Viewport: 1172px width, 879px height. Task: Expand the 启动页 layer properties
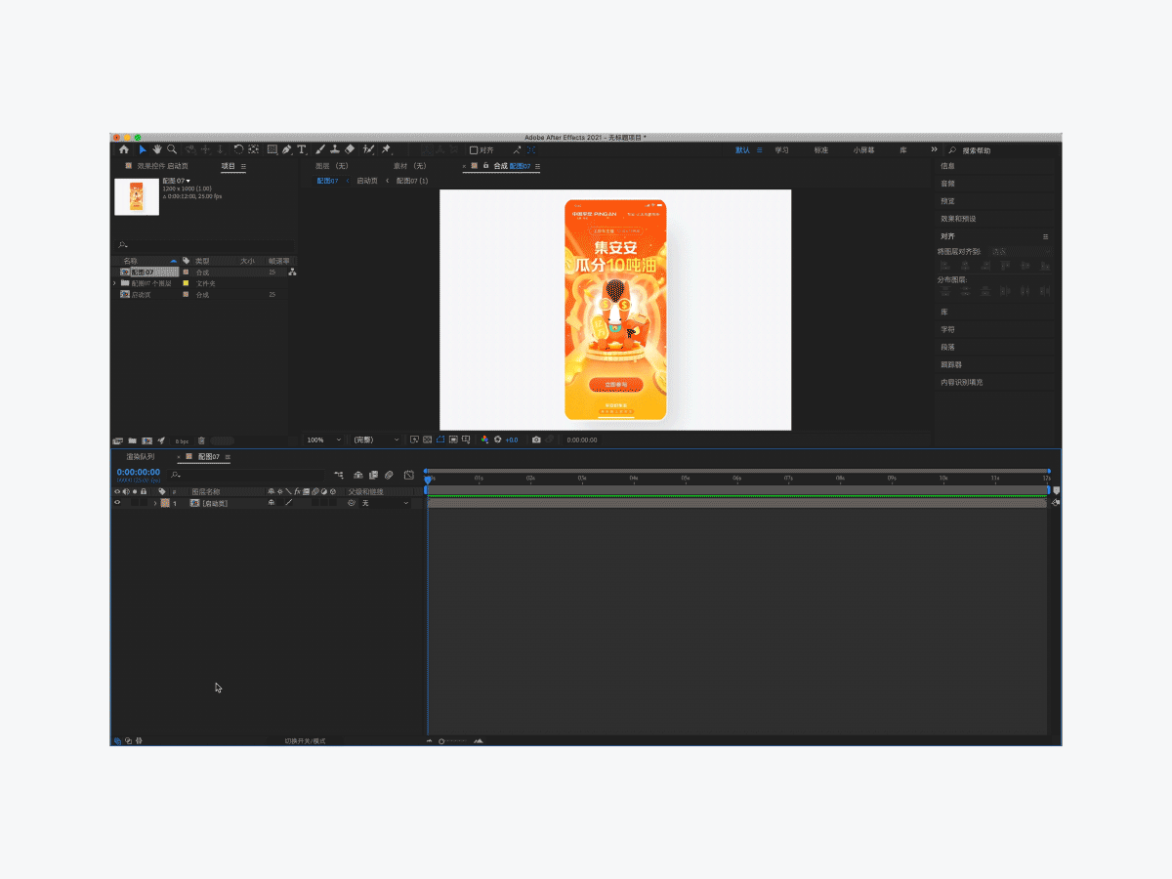(x=154, y=503)
